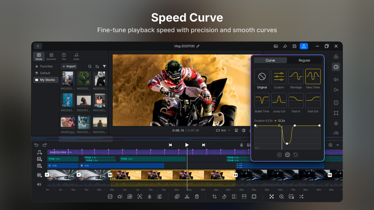Choose the Bullet Time speed preset
This screenshot has width=374, height=210.
tap(262, 100)
